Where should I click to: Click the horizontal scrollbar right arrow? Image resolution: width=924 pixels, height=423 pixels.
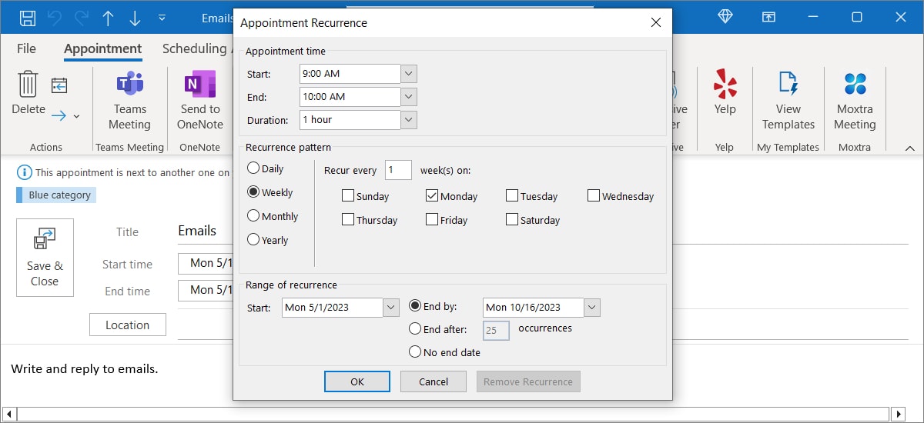click(x=899, y=415)
